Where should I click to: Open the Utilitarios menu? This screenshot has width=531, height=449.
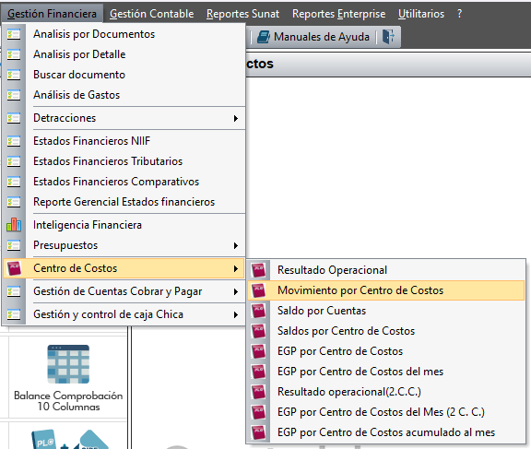coord(421,14)
